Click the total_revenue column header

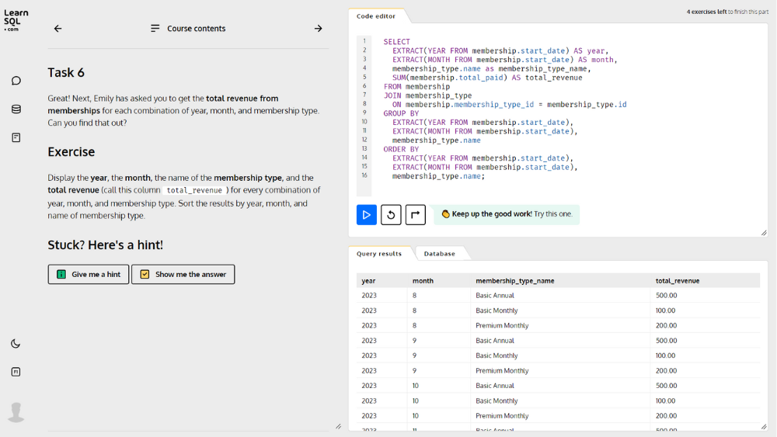click(x=678, y=281)
